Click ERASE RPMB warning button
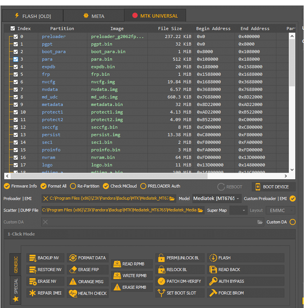 pos(132,287)
